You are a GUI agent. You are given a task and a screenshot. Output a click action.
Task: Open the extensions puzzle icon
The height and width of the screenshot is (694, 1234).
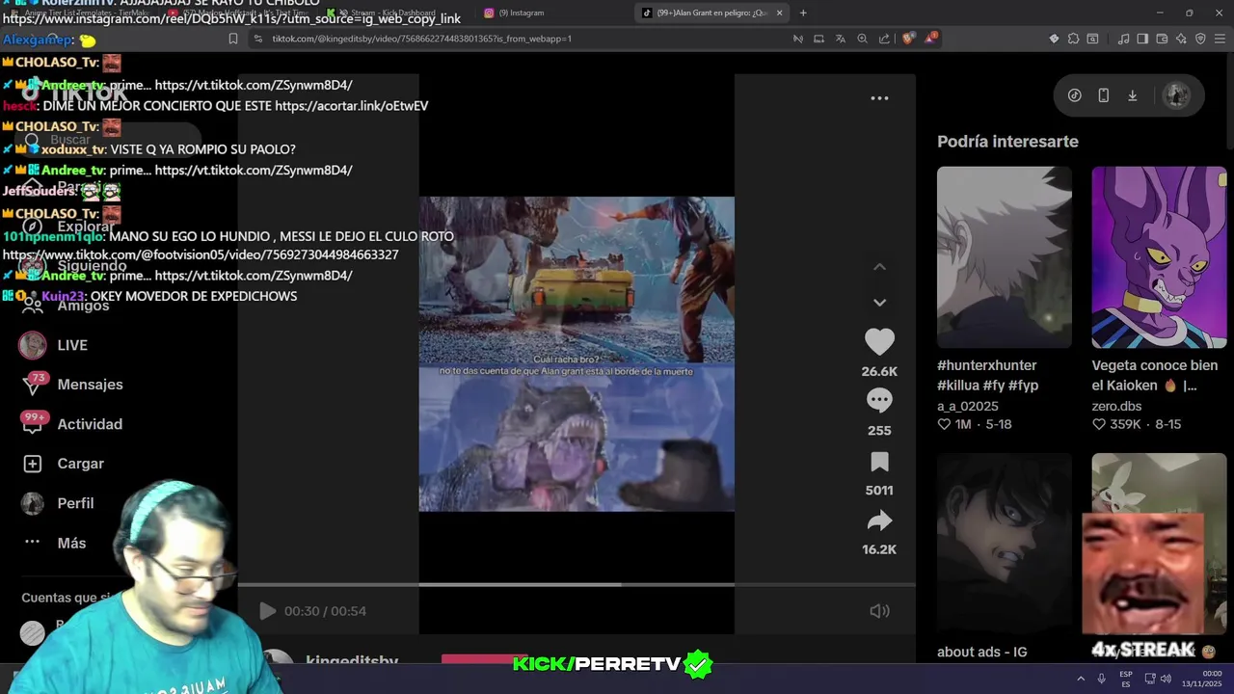click(x=1073, y=39)
